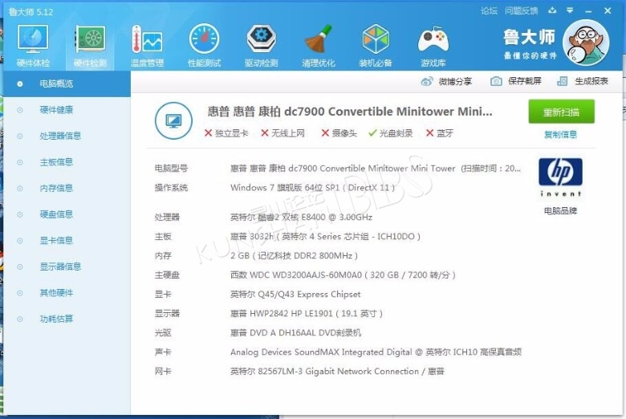Click the report icon beside 生成报表

pyautogui.click(x=562, y=82)
